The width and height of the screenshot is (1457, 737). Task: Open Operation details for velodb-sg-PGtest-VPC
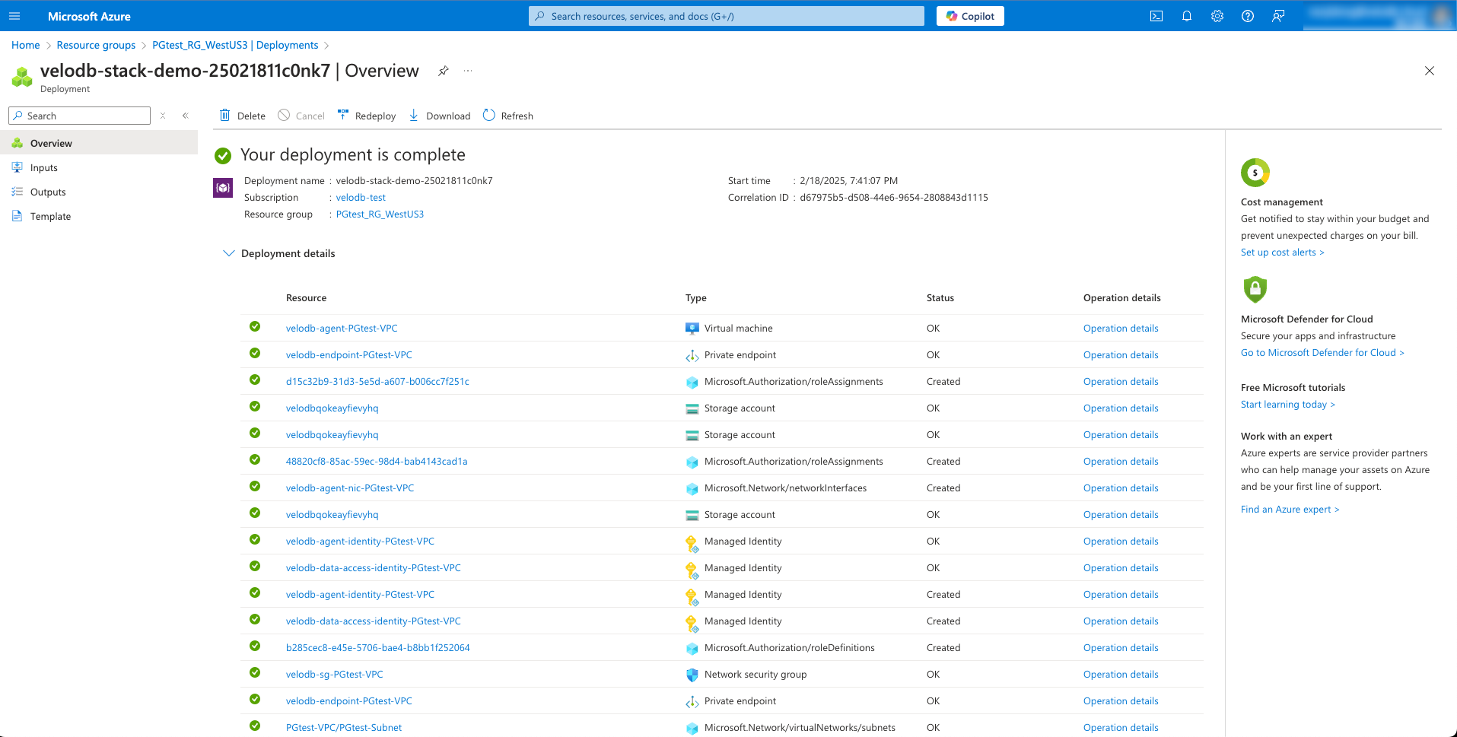[x=1120, y=675]
